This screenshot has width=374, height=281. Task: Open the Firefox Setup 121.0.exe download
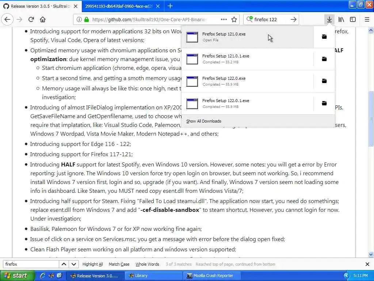pyautogui.click(x=248, y=37)
